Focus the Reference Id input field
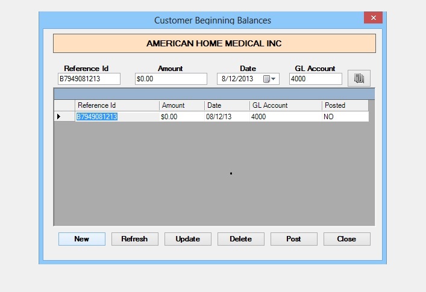This screenshot has width=426, height=292. [x=89, y=79]
